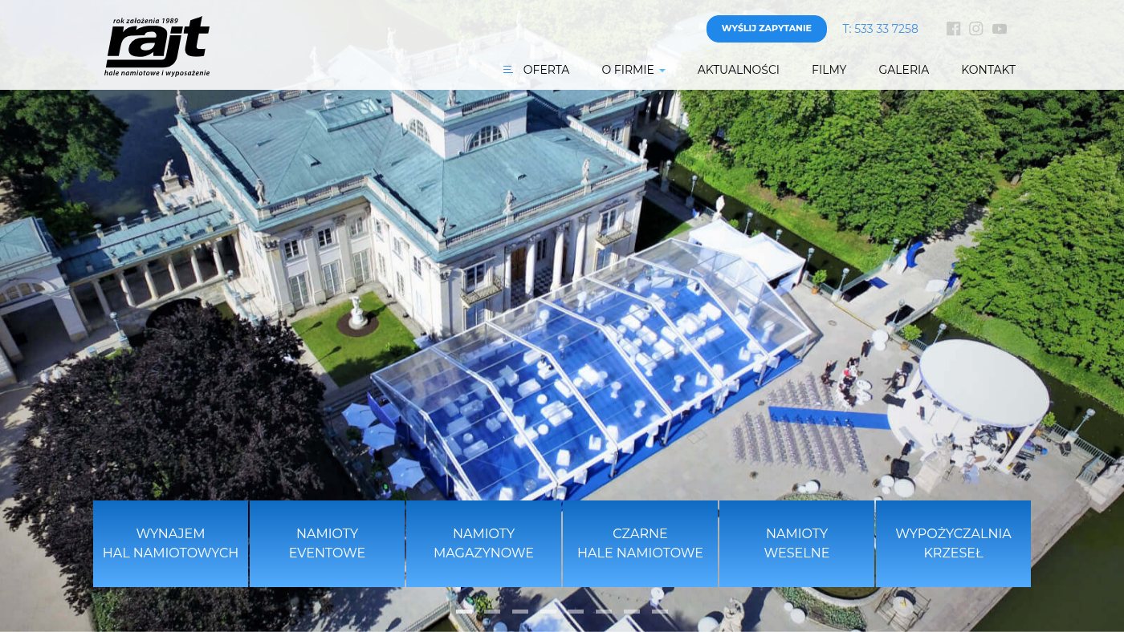The image size is (1124, 632).
Task: Jump to the second slide indicator
Action: point(492,611)
